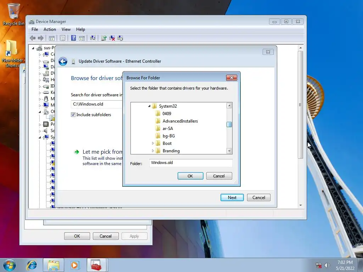The width and height of the screenshot is (363, 272).
Task: Expand the Boot folder node
Action: coord(153,143)
